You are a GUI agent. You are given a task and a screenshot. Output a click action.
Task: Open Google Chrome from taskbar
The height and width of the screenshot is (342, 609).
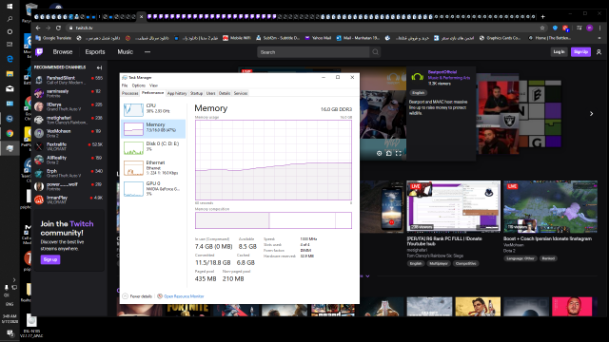(x=10, y=133)
